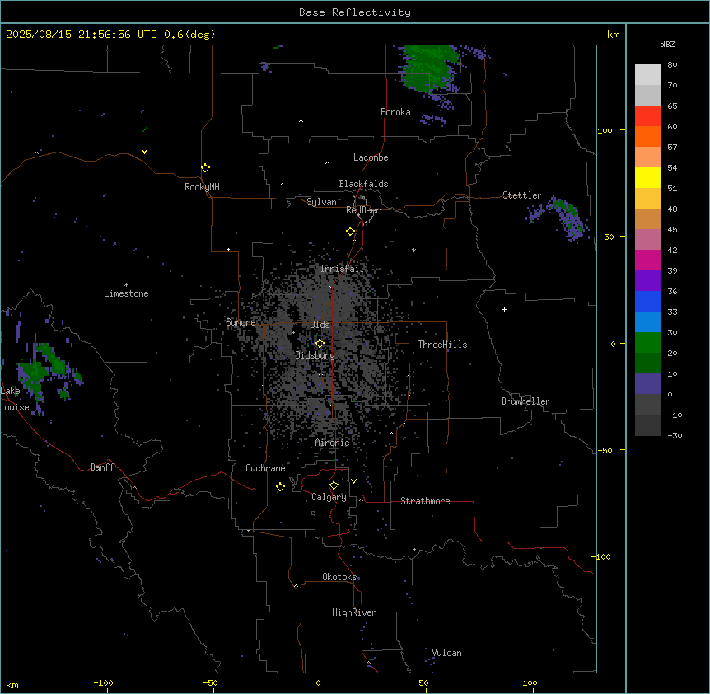Click the Base_Reflectivity title text

coord(355,12)
